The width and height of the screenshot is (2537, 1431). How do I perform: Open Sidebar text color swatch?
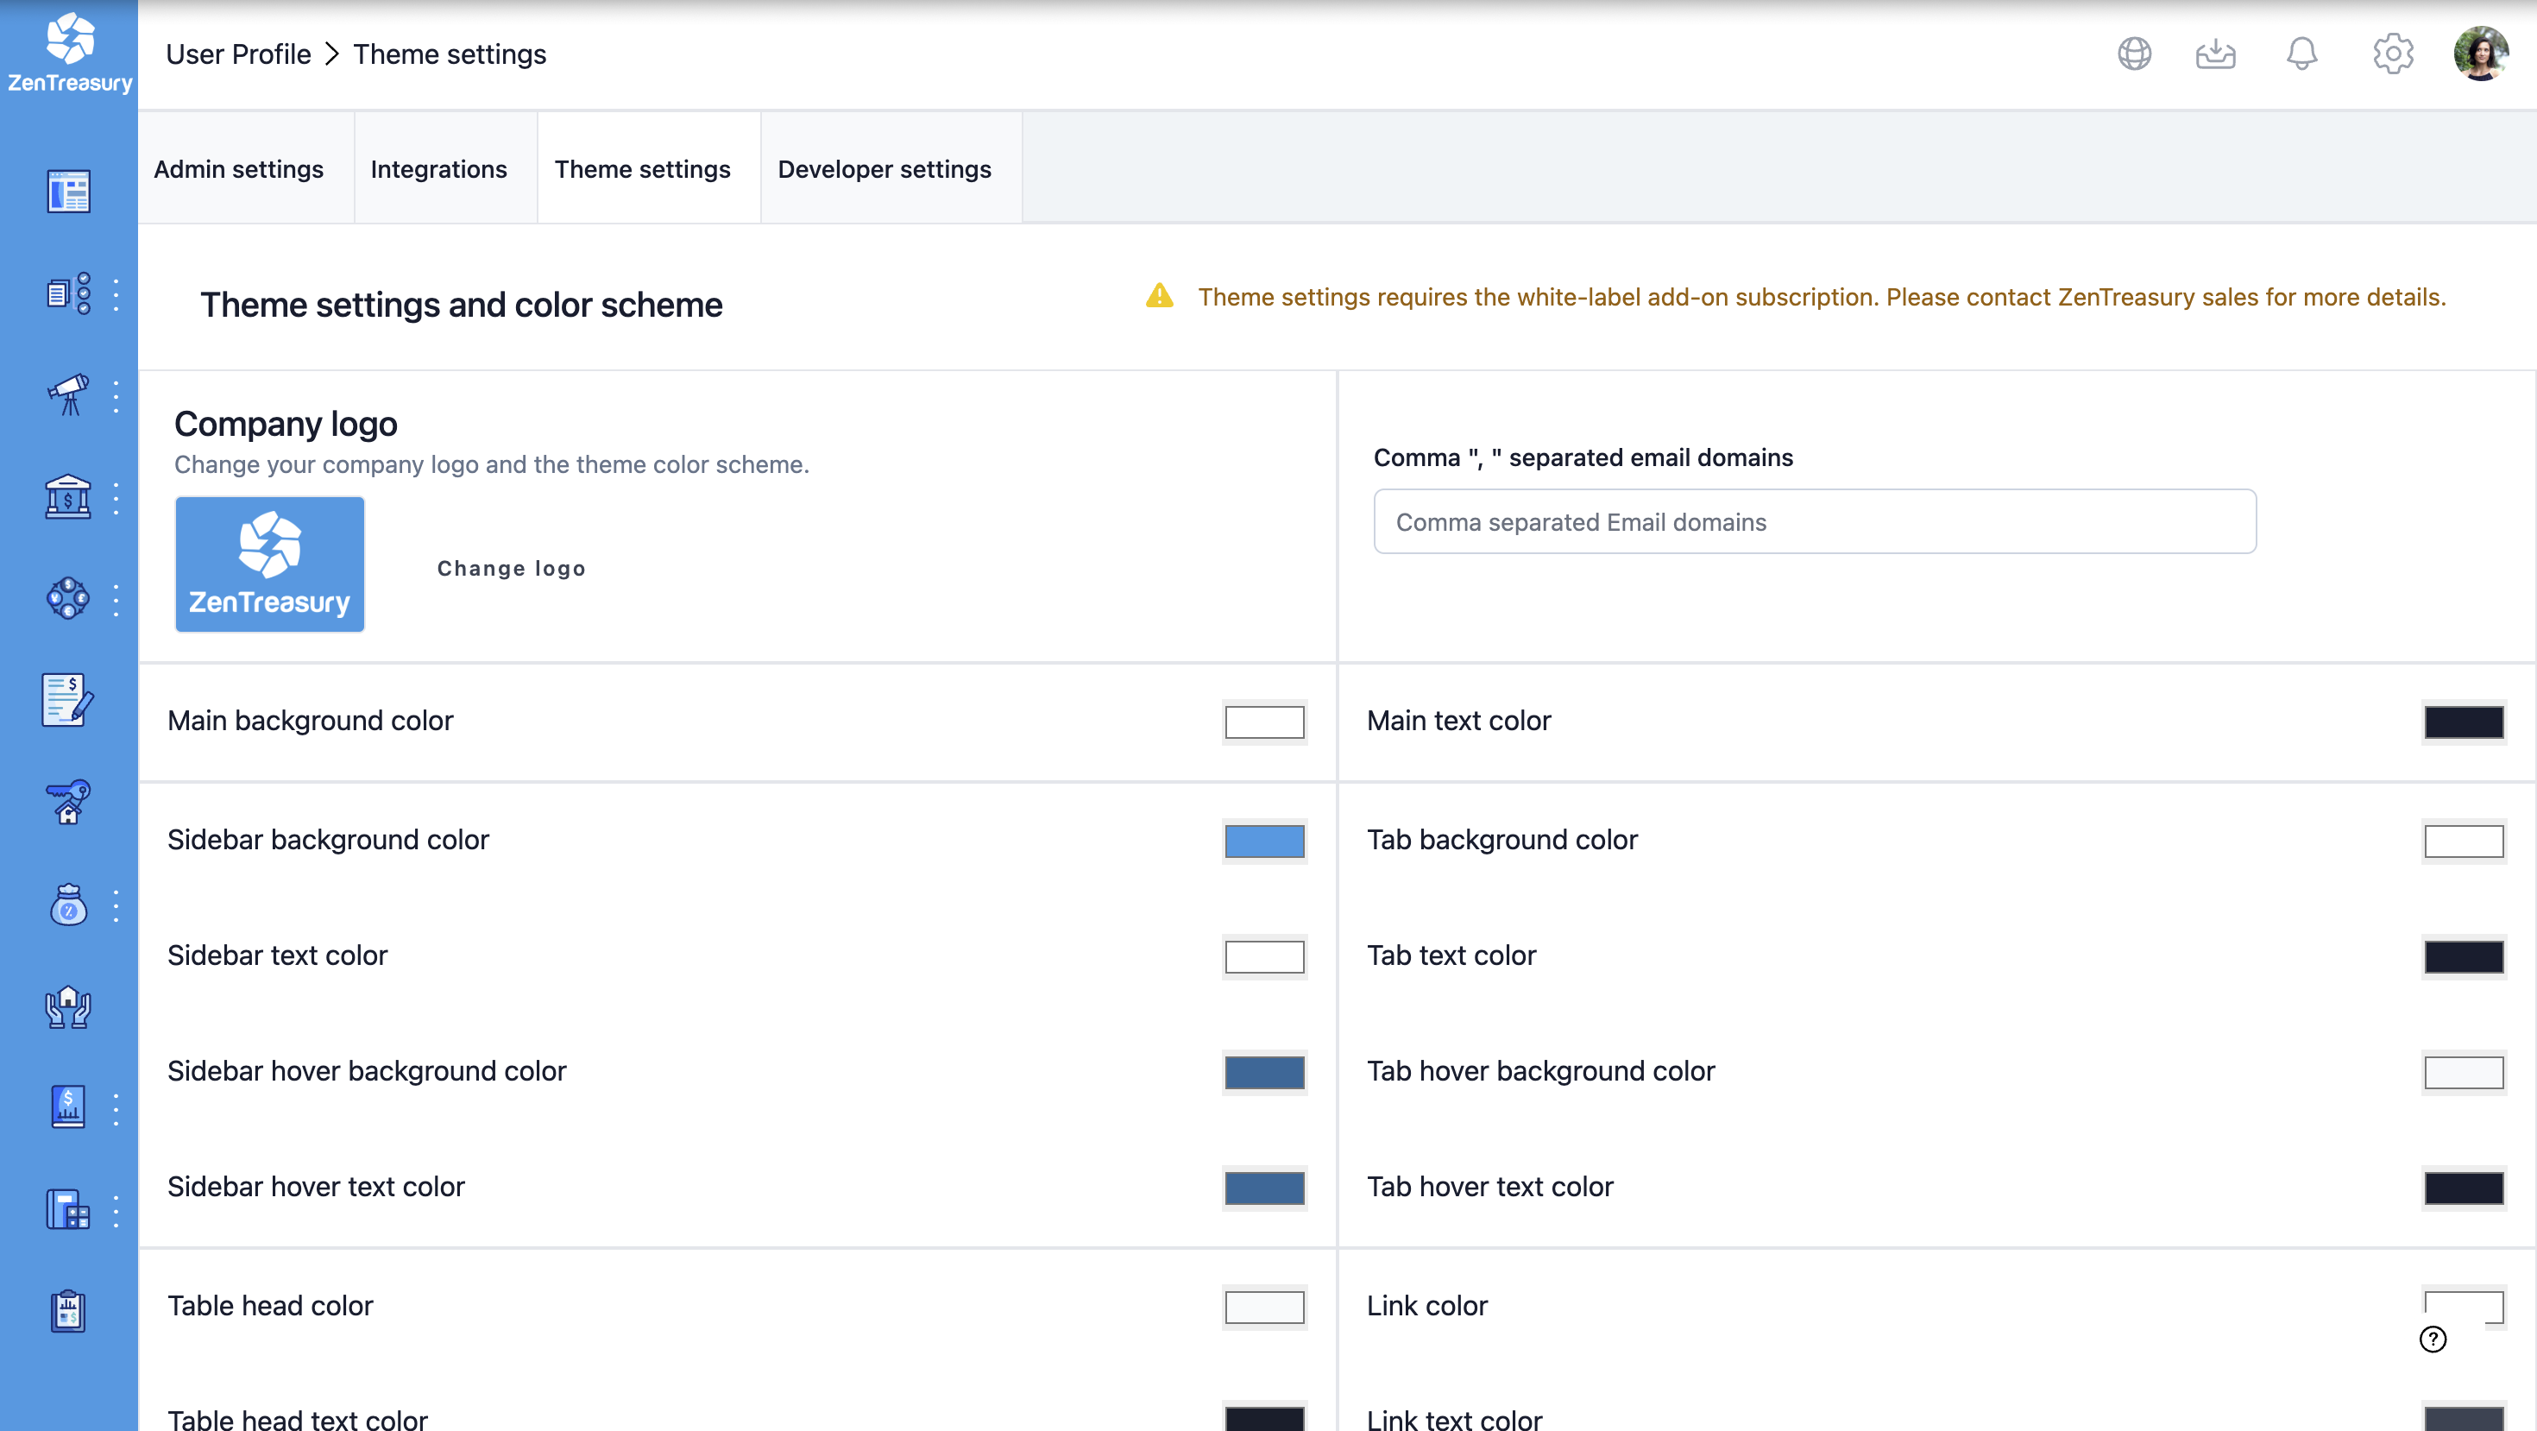coord(1264,955)
